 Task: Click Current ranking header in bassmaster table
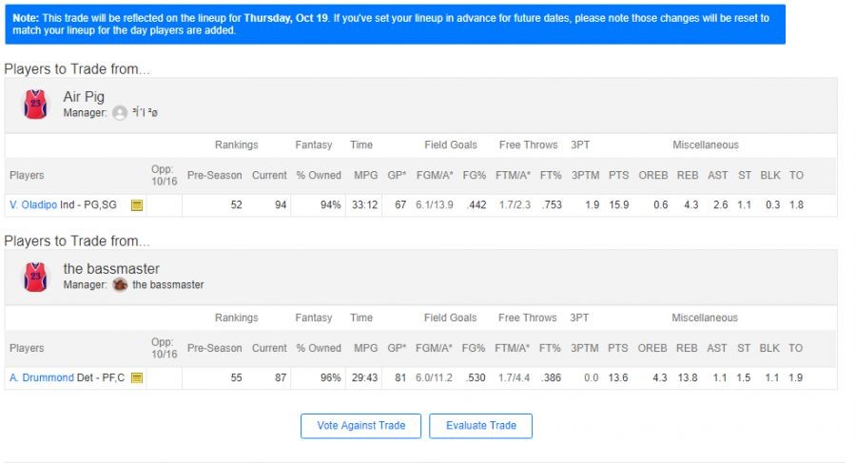[269, 349]
